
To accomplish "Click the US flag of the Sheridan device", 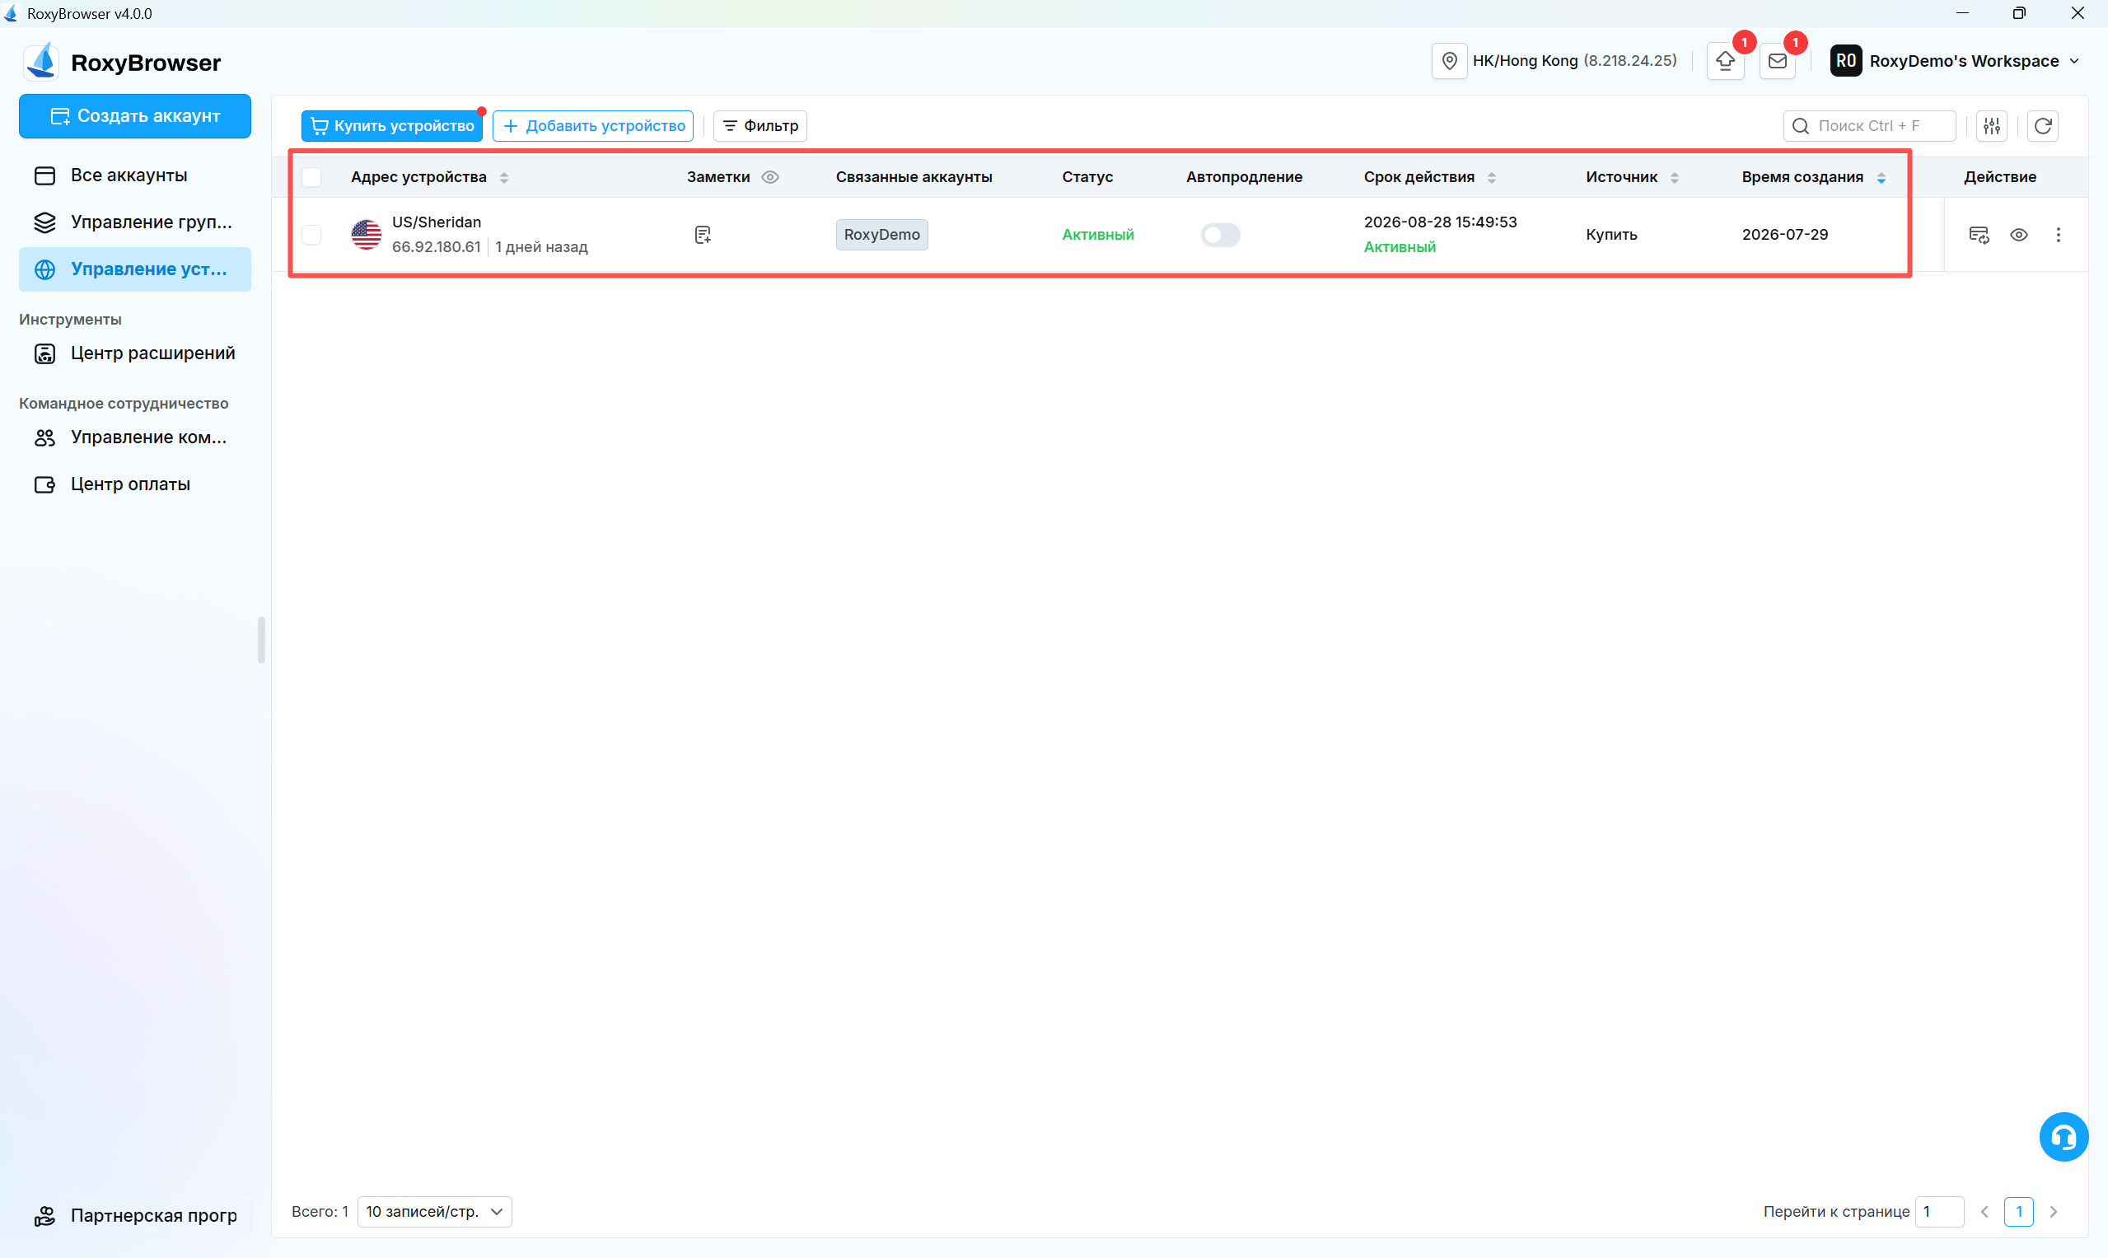I will point(367,235).
